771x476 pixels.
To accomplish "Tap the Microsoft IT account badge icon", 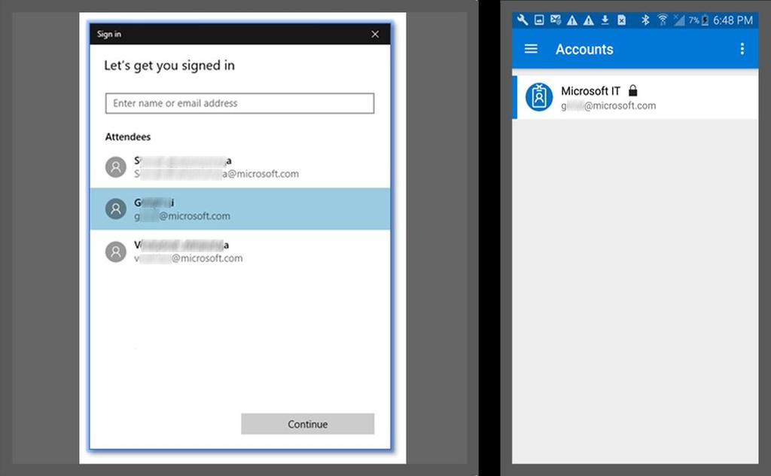I will click(539, 97).
